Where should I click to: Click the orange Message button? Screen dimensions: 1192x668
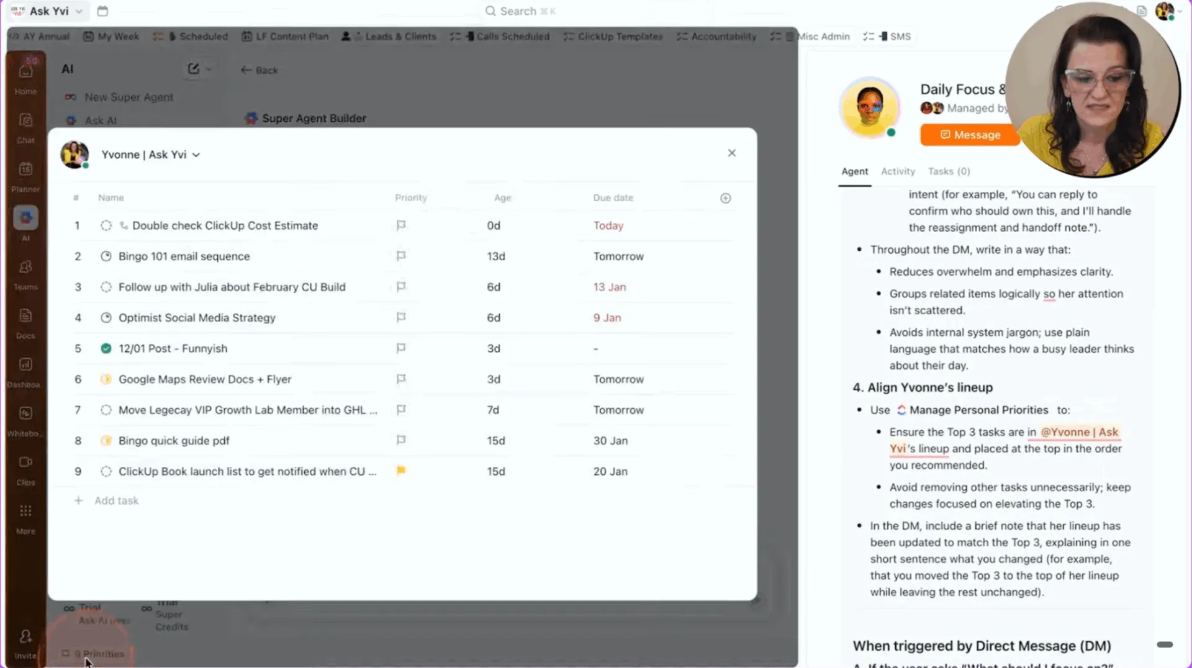tap(970, 135)
